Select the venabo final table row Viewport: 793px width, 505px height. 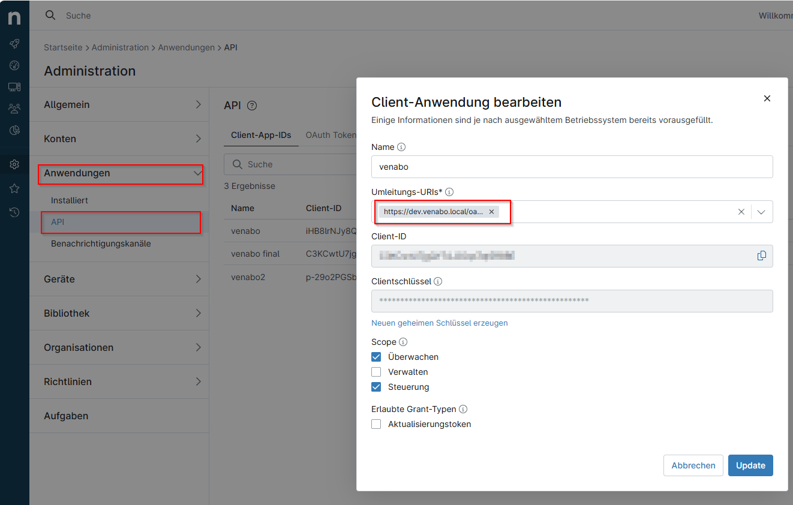[290, 254]
